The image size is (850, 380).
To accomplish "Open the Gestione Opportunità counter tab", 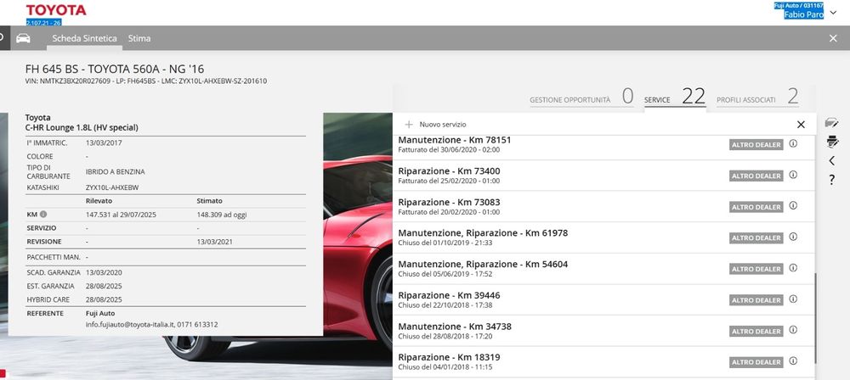I will tap(581, 97).
